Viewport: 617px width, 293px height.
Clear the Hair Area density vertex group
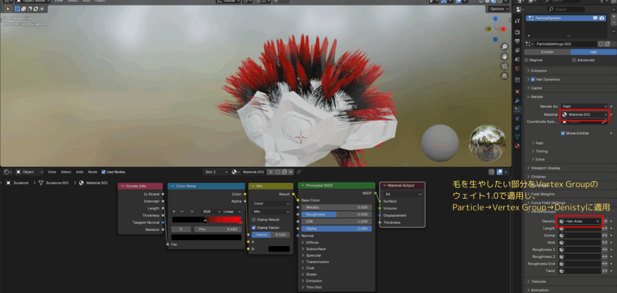[x=597, y=221]
